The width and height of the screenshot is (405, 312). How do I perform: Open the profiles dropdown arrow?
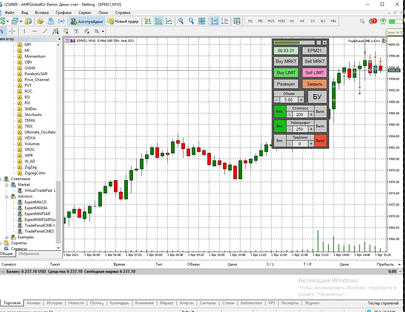(21, 21)
